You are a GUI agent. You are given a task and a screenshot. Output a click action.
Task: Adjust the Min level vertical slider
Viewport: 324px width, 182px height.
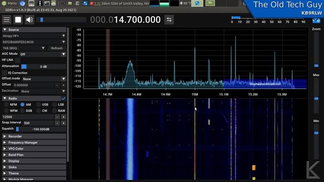pyautogui.click(x=316, y=142)
